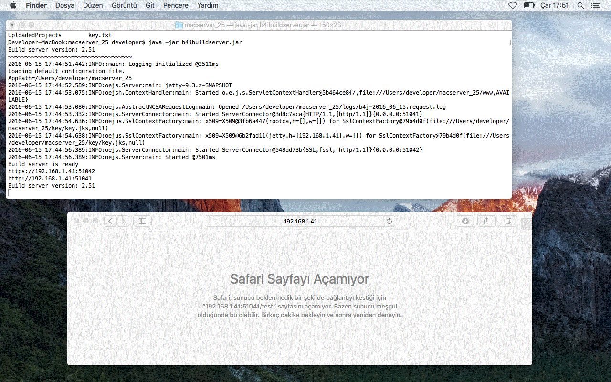
Task: Show the Safari sidebar
Action: (x=142, y=221)
